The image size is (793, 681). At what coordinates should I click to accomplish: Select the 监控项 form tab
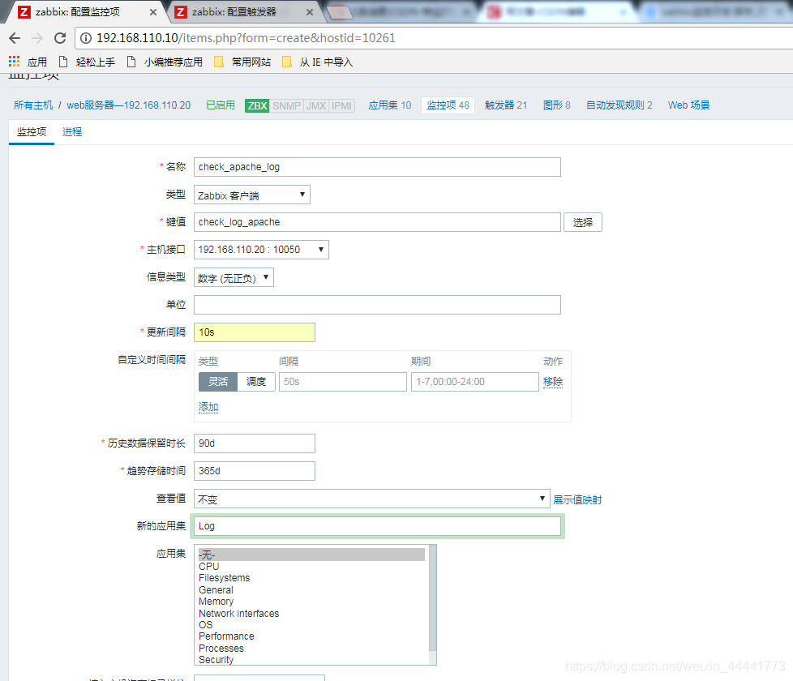point(32,132)
